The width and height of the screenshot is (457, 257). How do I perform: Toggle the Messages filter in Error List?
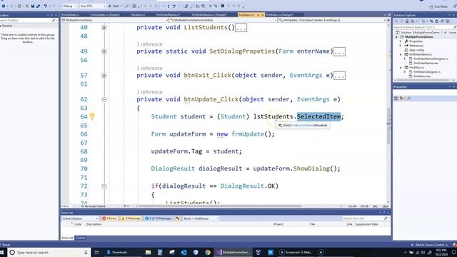(159, 218)
